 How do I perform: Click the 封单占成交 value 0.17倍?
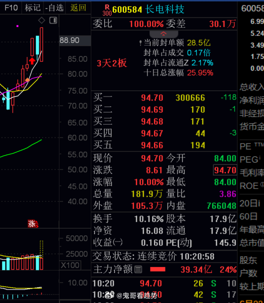198,53
